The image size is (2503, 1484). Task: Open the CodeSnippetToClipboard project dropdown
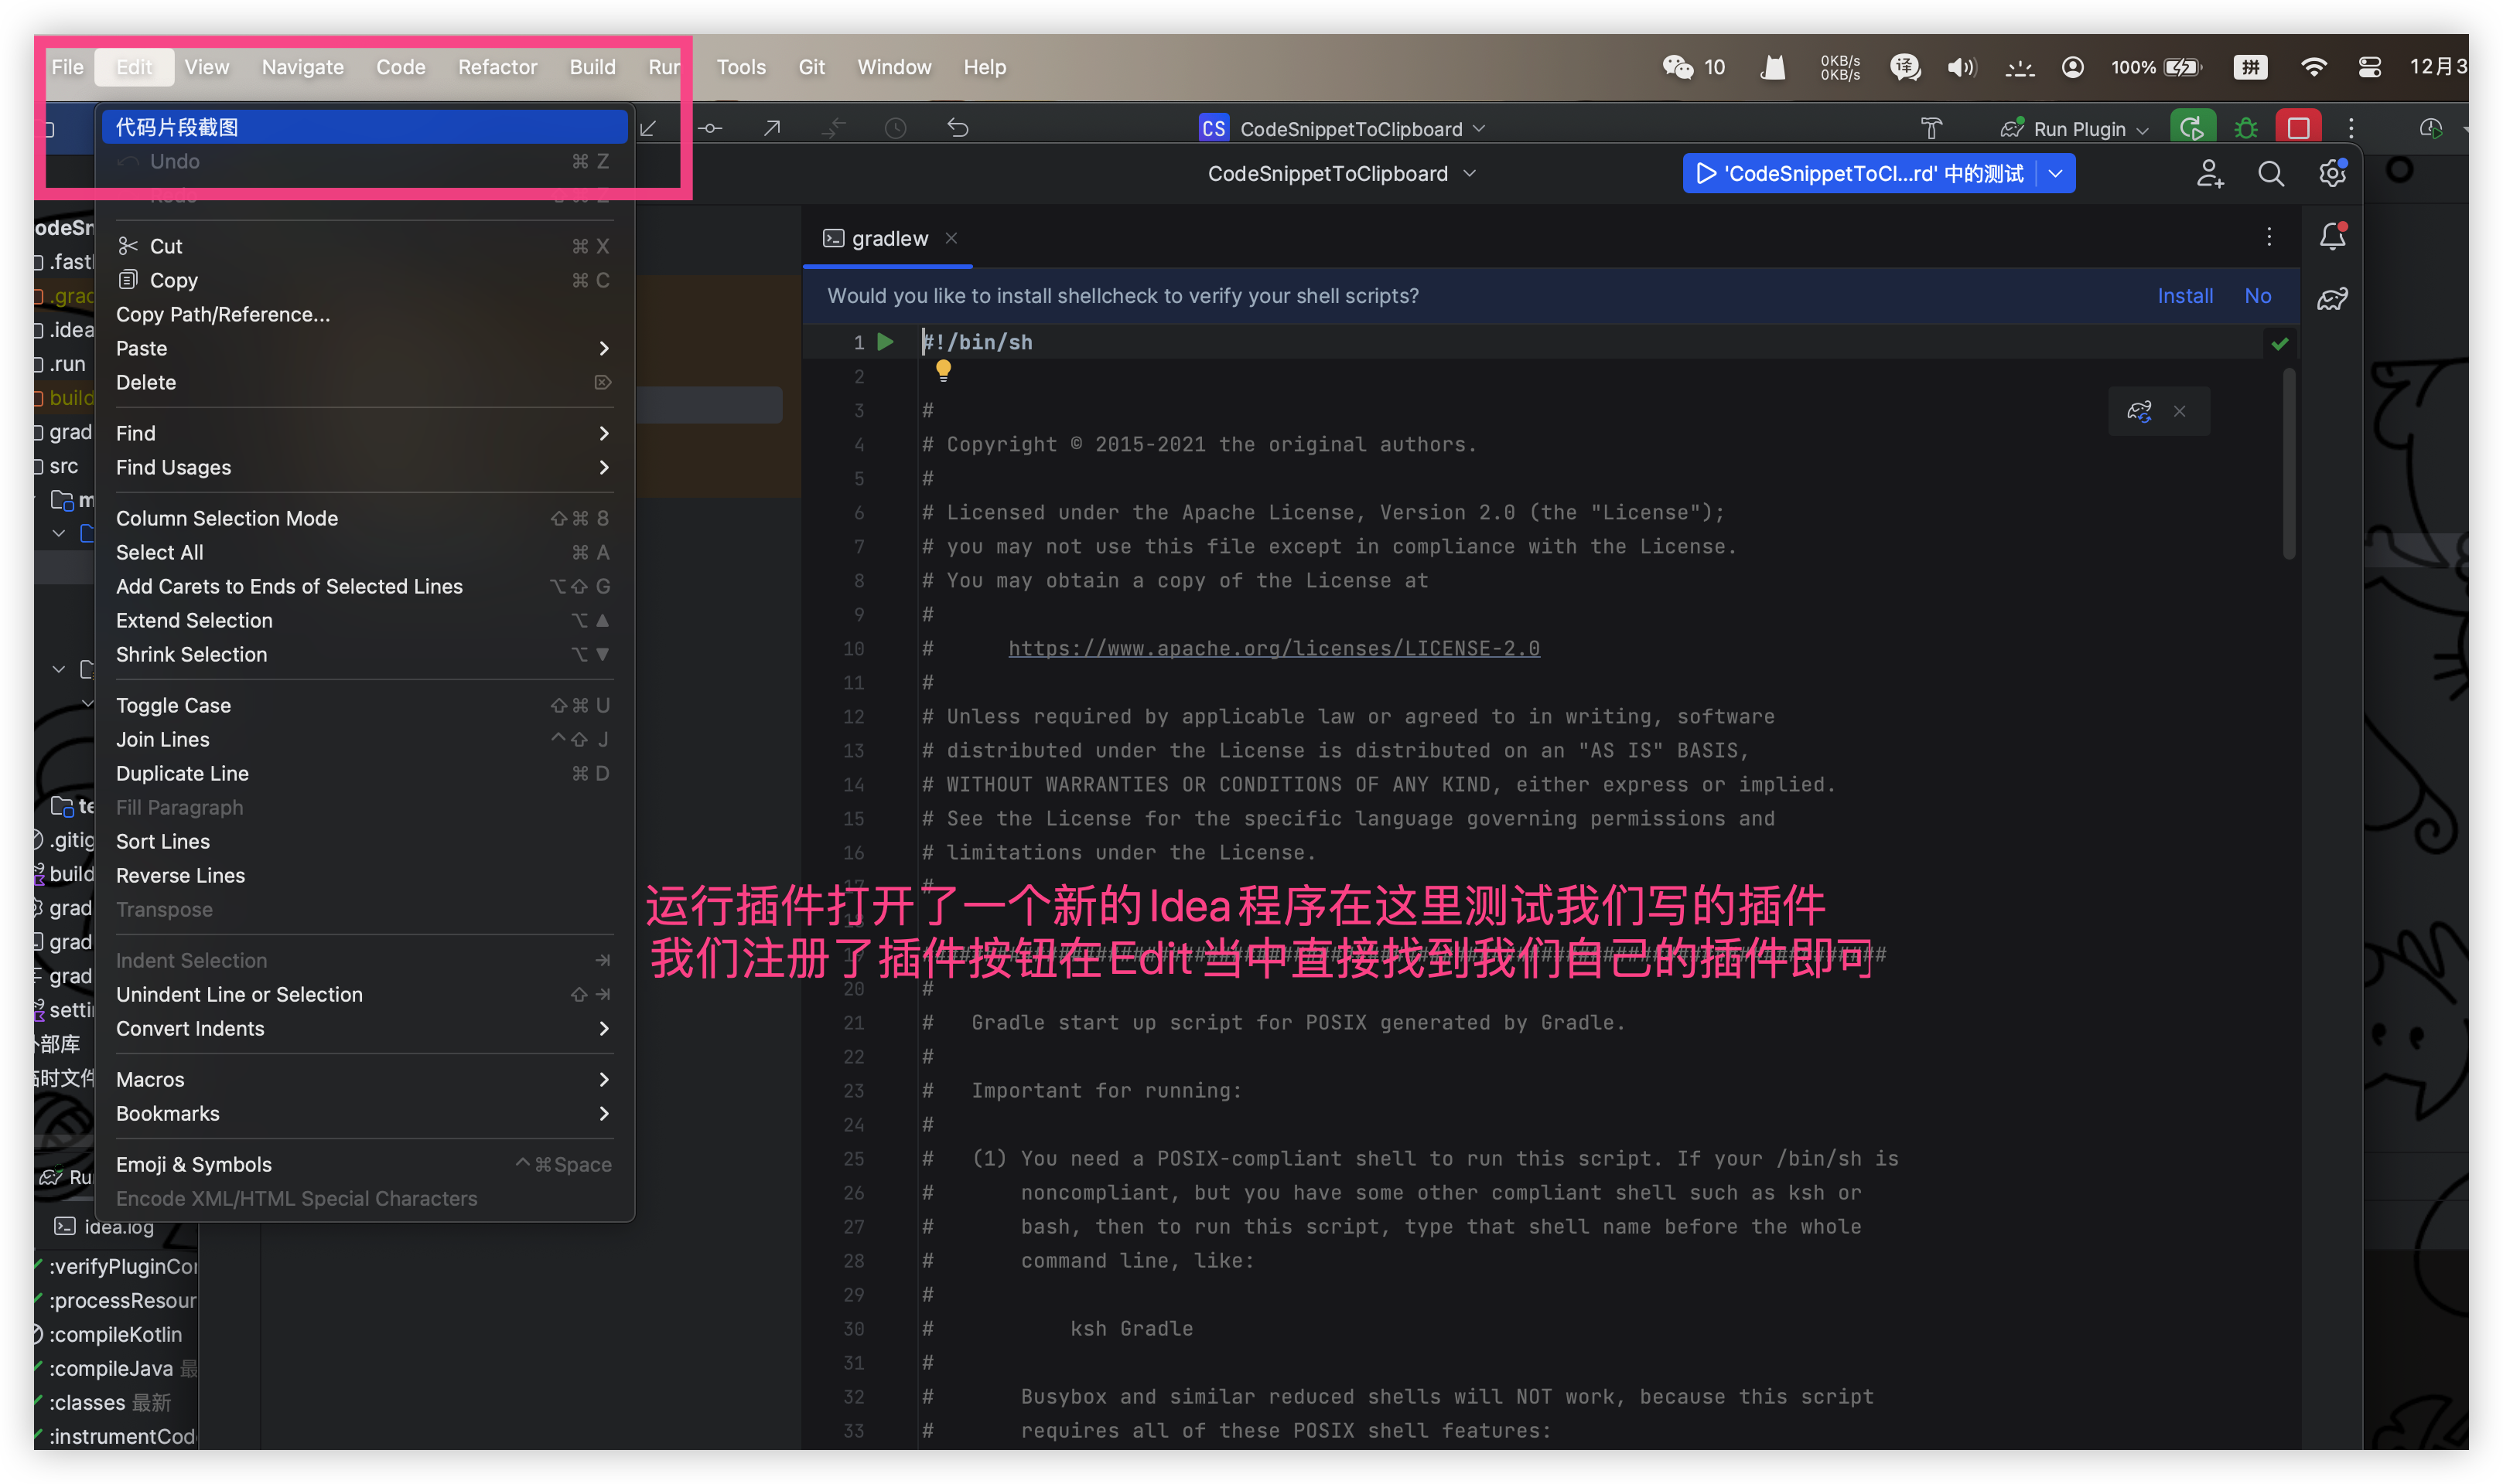(1341, 174)
